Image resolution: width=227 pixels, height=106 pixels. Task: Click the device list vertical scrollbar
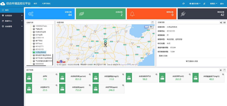(53, 59)
